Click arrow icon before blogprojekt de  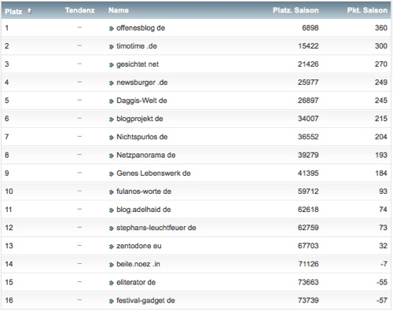[x=112, y=119]
